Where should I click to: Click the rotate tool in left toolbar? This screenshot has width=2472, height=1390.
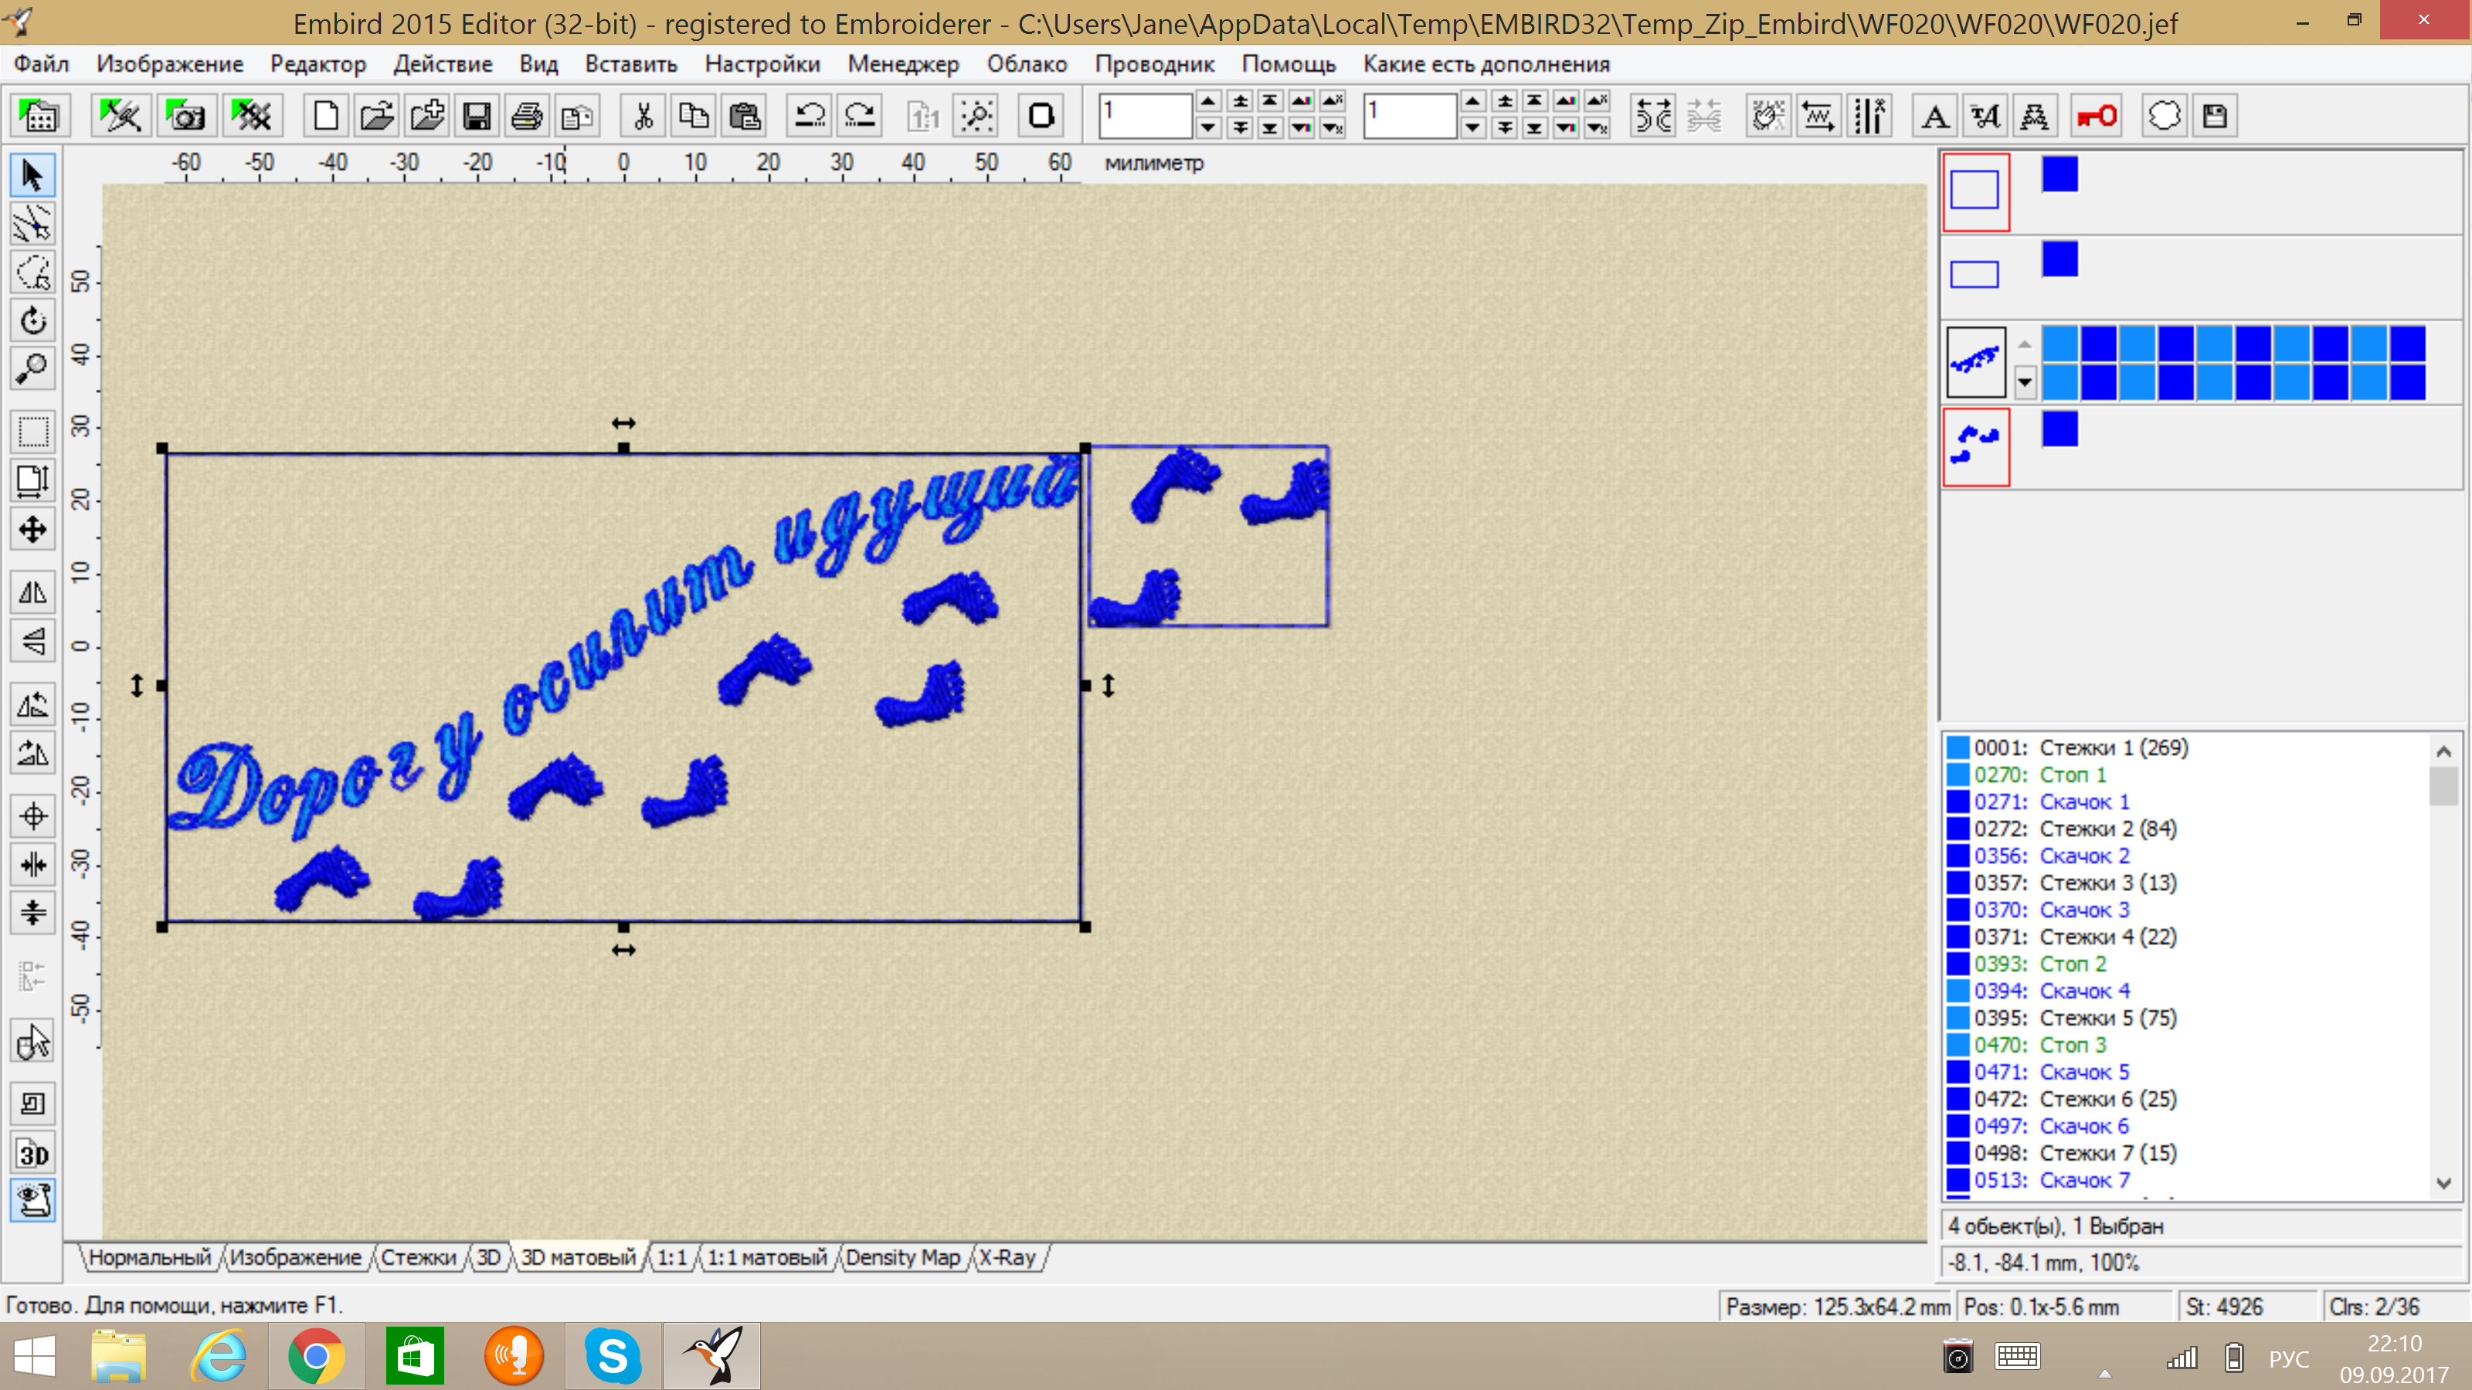(32, 320)
